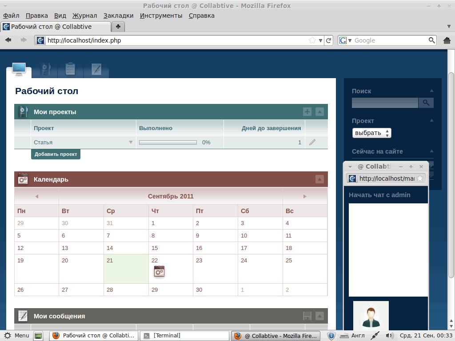455x341 pixels.
Task: Collapse the Сейчас на сайте sidebar section
Action: [x=431, y=151]
